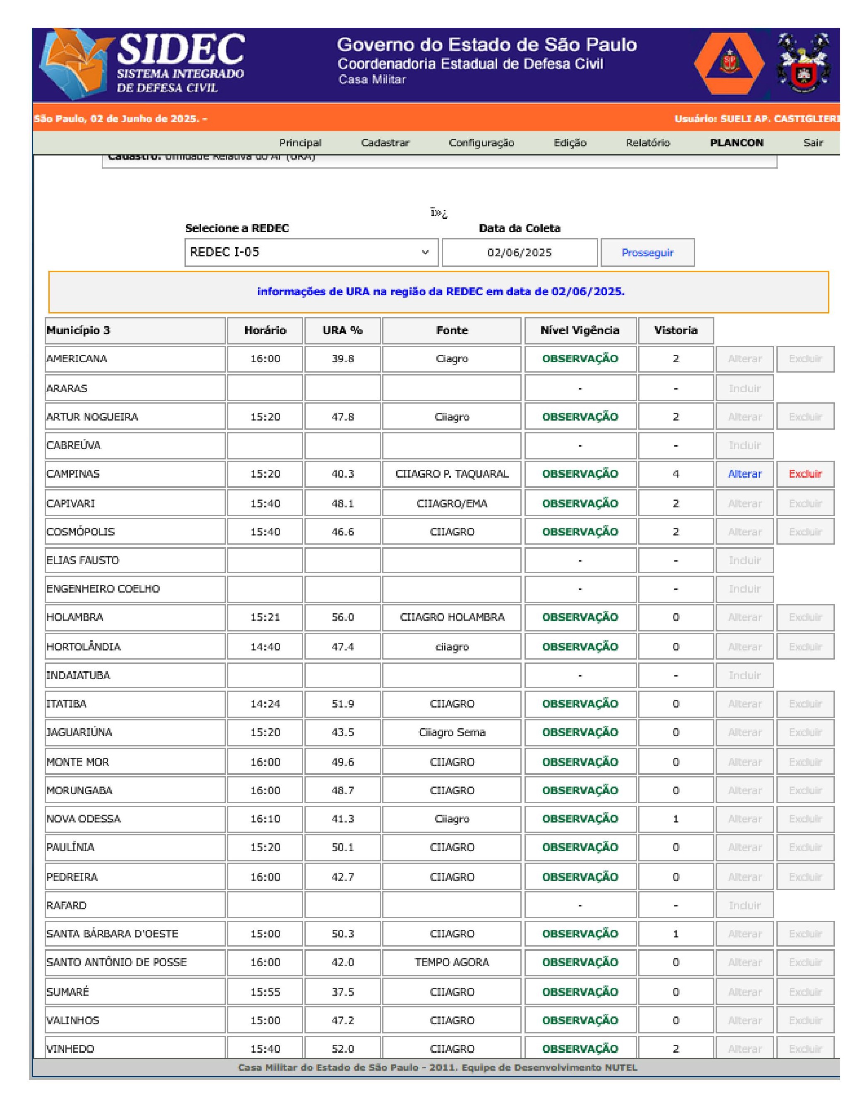Viewport: 855px width, 1100px height.
Task: Click the Ciiagro Sema source cell
Action: tap(452, 732)
